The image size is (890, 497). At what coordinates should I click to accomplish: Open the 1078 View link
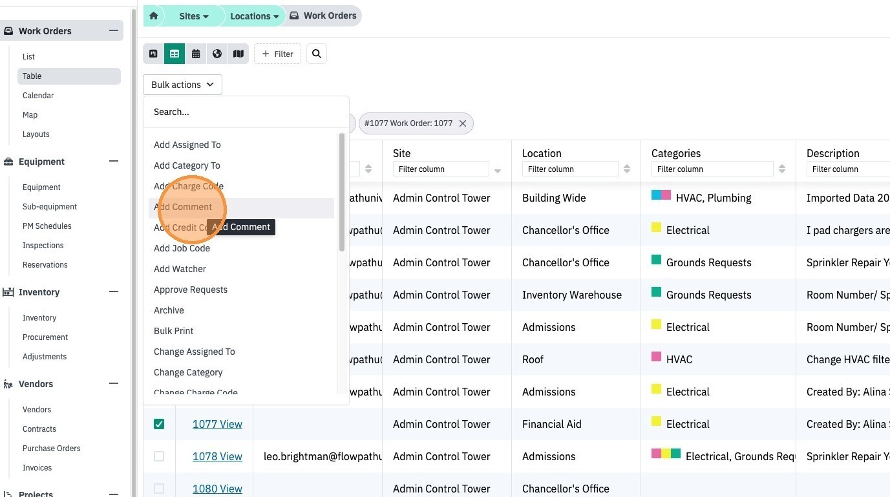pyautogui.click(x=217, y=456)
